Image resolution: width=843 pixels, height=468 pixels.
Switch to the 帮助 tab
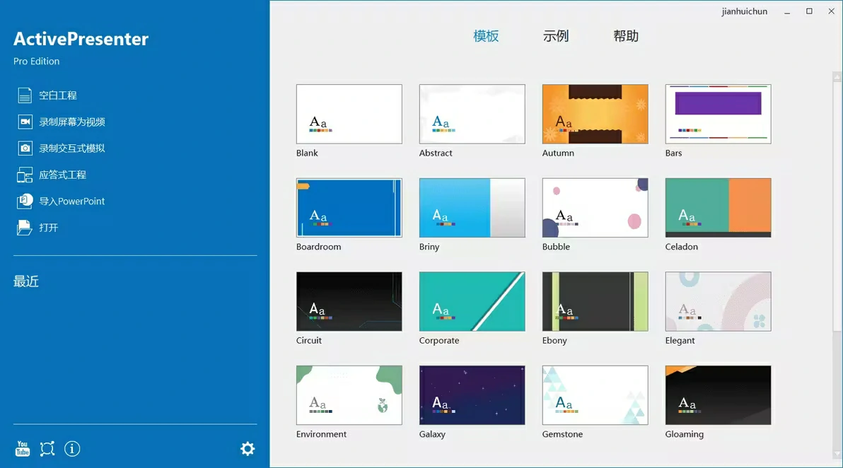click(626, 36)
